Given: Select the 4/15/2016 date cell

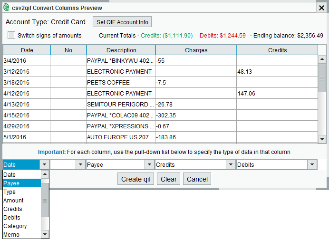Looking at the screenshot, I should point(27,115).
